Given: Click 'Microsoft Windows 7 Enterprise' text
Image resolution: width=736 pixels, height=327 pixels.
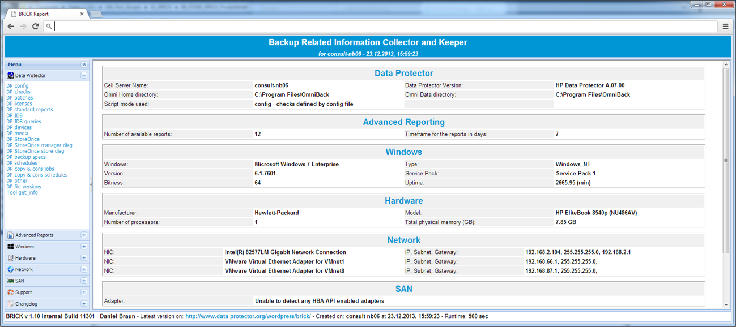Looking at the screenshot, I should pyautogui.click(x=296, y=164).
